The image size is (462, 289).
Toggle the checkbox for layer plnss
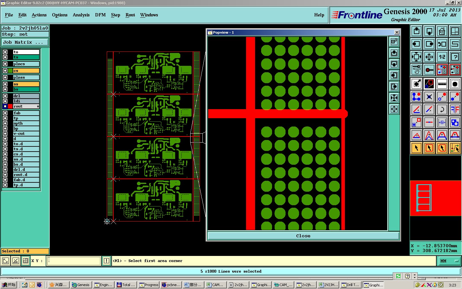[x=5, y=77]
